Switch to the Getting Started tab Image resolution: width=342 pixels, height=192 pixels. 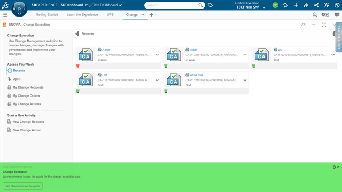tap(47, 15)
